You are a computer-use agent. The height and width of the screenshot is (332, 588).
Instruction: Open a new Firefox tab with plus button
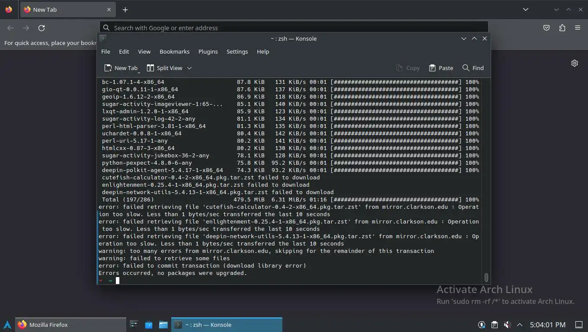coord(125,10)
